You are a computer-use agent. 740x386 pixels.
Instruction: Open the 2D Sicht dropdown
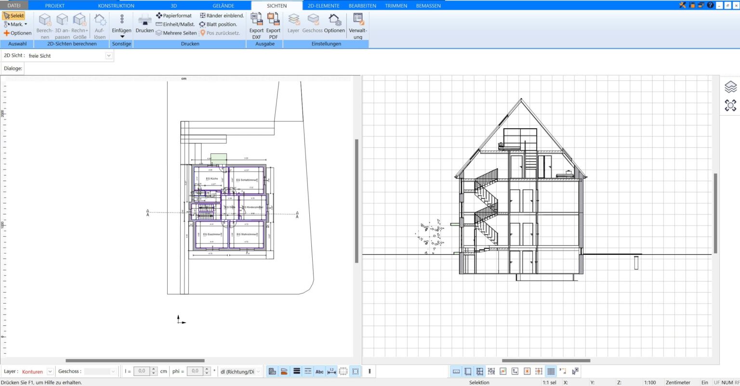[109, 55]
